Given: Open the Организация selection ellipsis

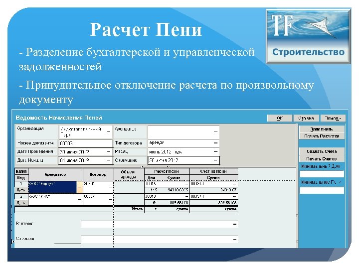Looking at the screenshot, I should [x=109, y=132].
